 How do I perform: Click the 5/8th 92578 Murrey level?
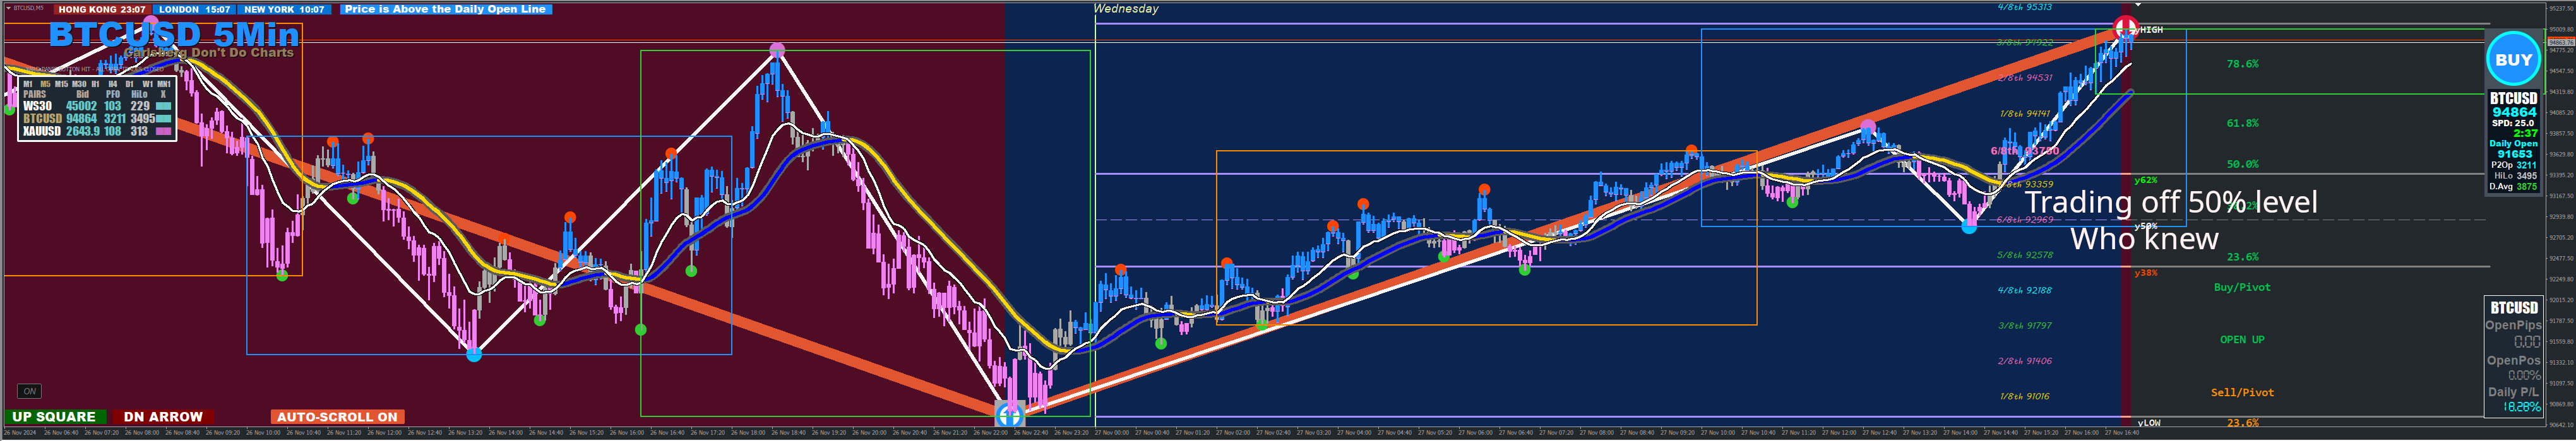tap(2025, 255)
